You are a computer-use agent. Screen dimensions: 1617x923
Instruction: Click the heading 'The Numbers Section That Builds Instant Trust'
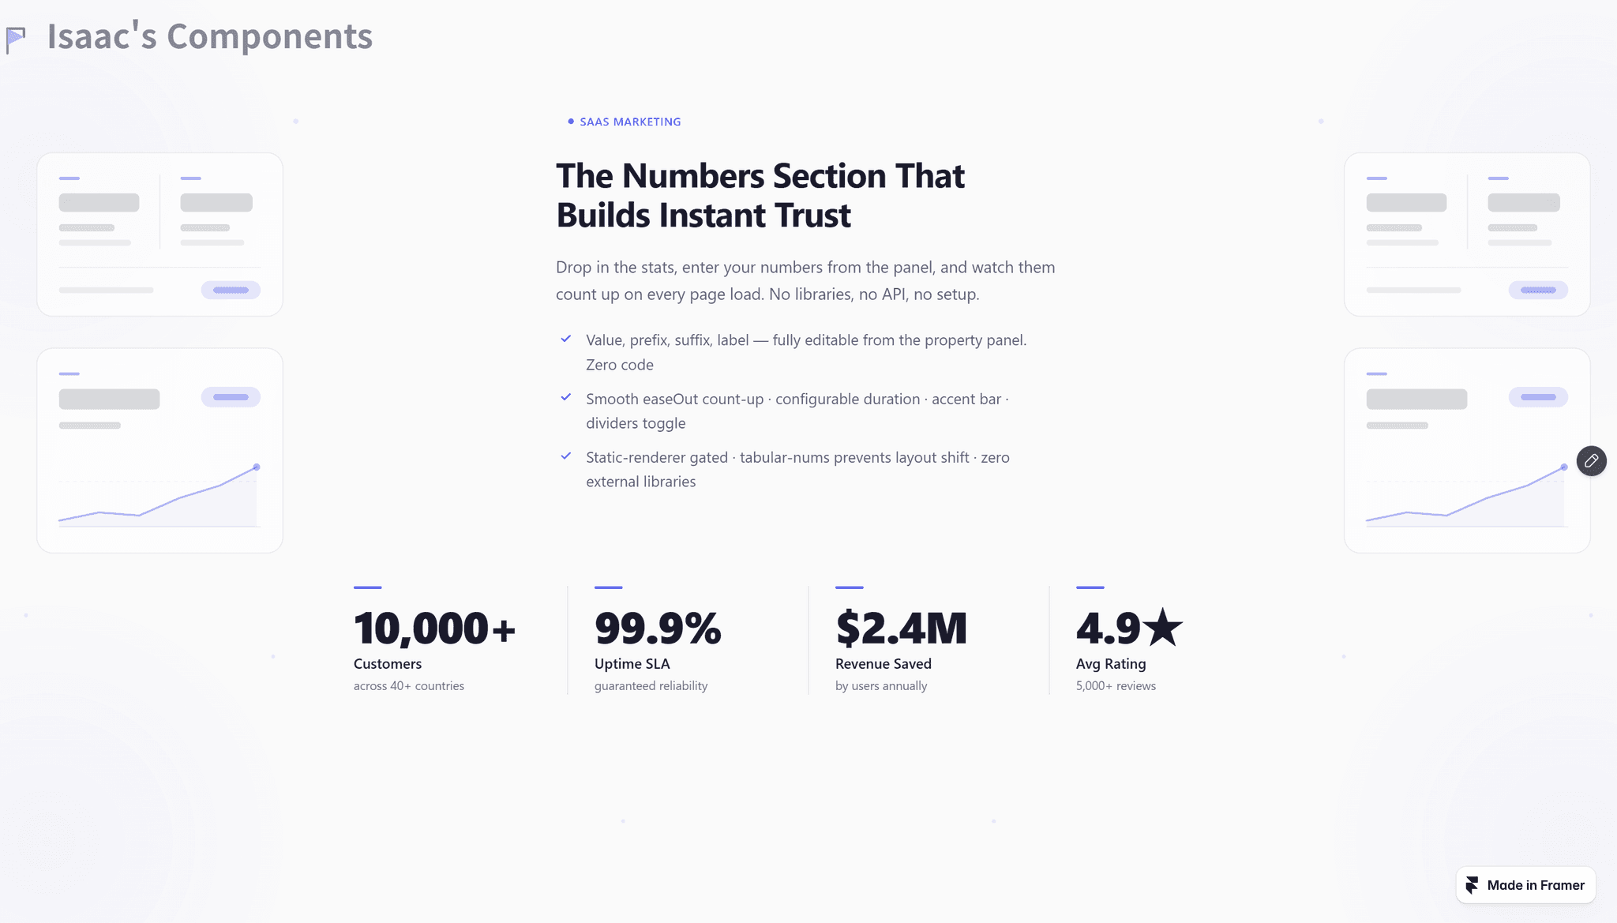click(760, 195)
